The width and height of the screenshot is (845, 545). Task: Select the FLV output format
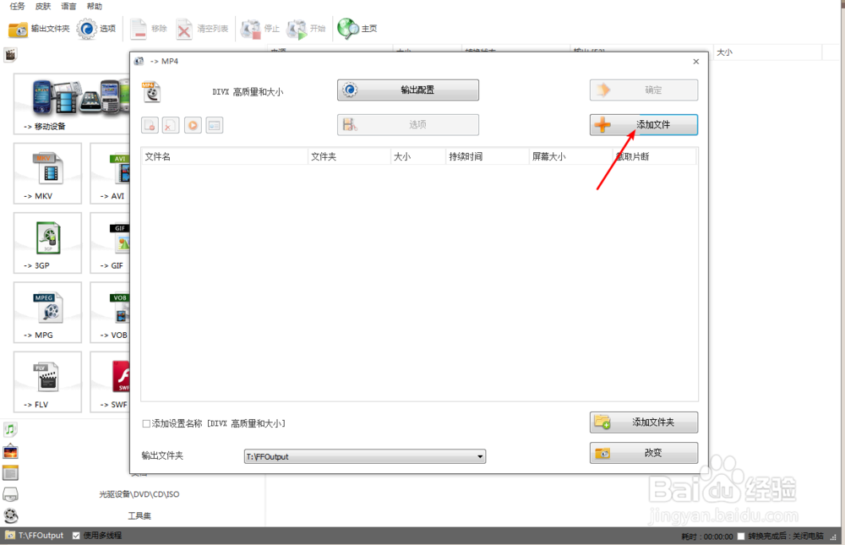(x=46, y=381)
